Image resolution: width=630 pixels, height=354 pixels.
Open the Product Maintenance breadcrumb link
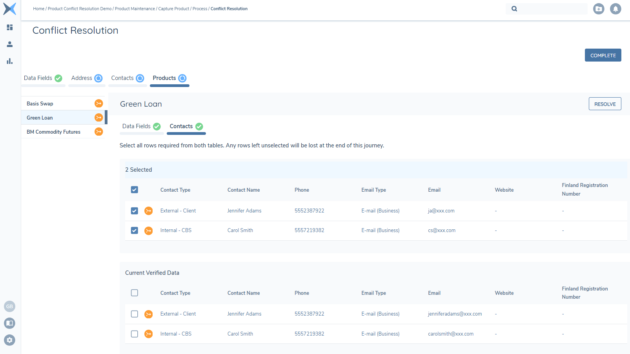tap(135, 9)
